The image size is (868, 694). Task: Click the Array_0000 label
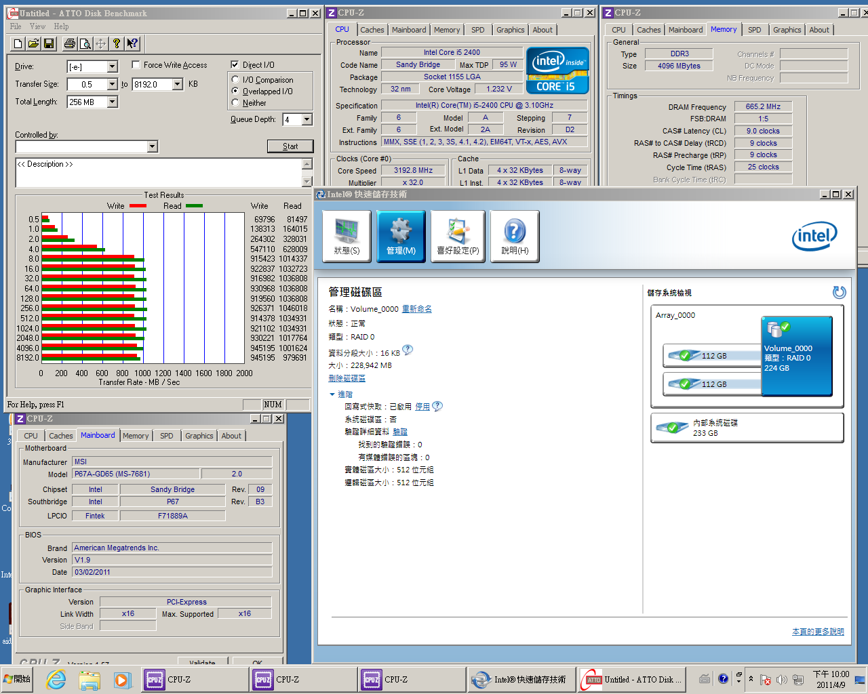[675, 315]
